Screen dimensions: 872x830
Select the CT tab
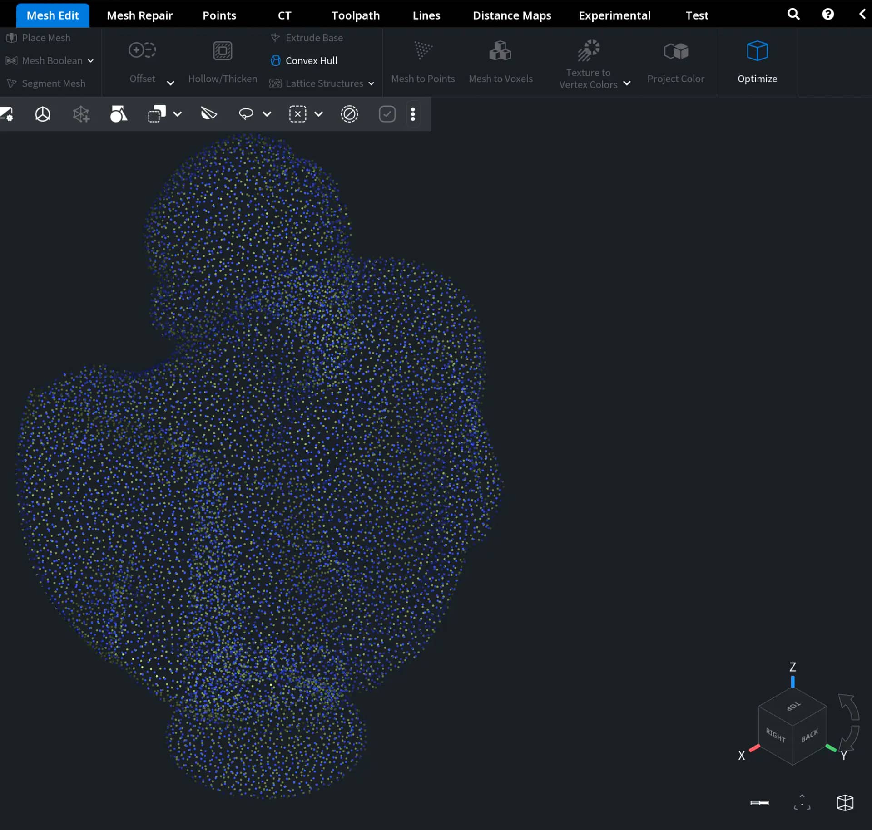(284, 15)
